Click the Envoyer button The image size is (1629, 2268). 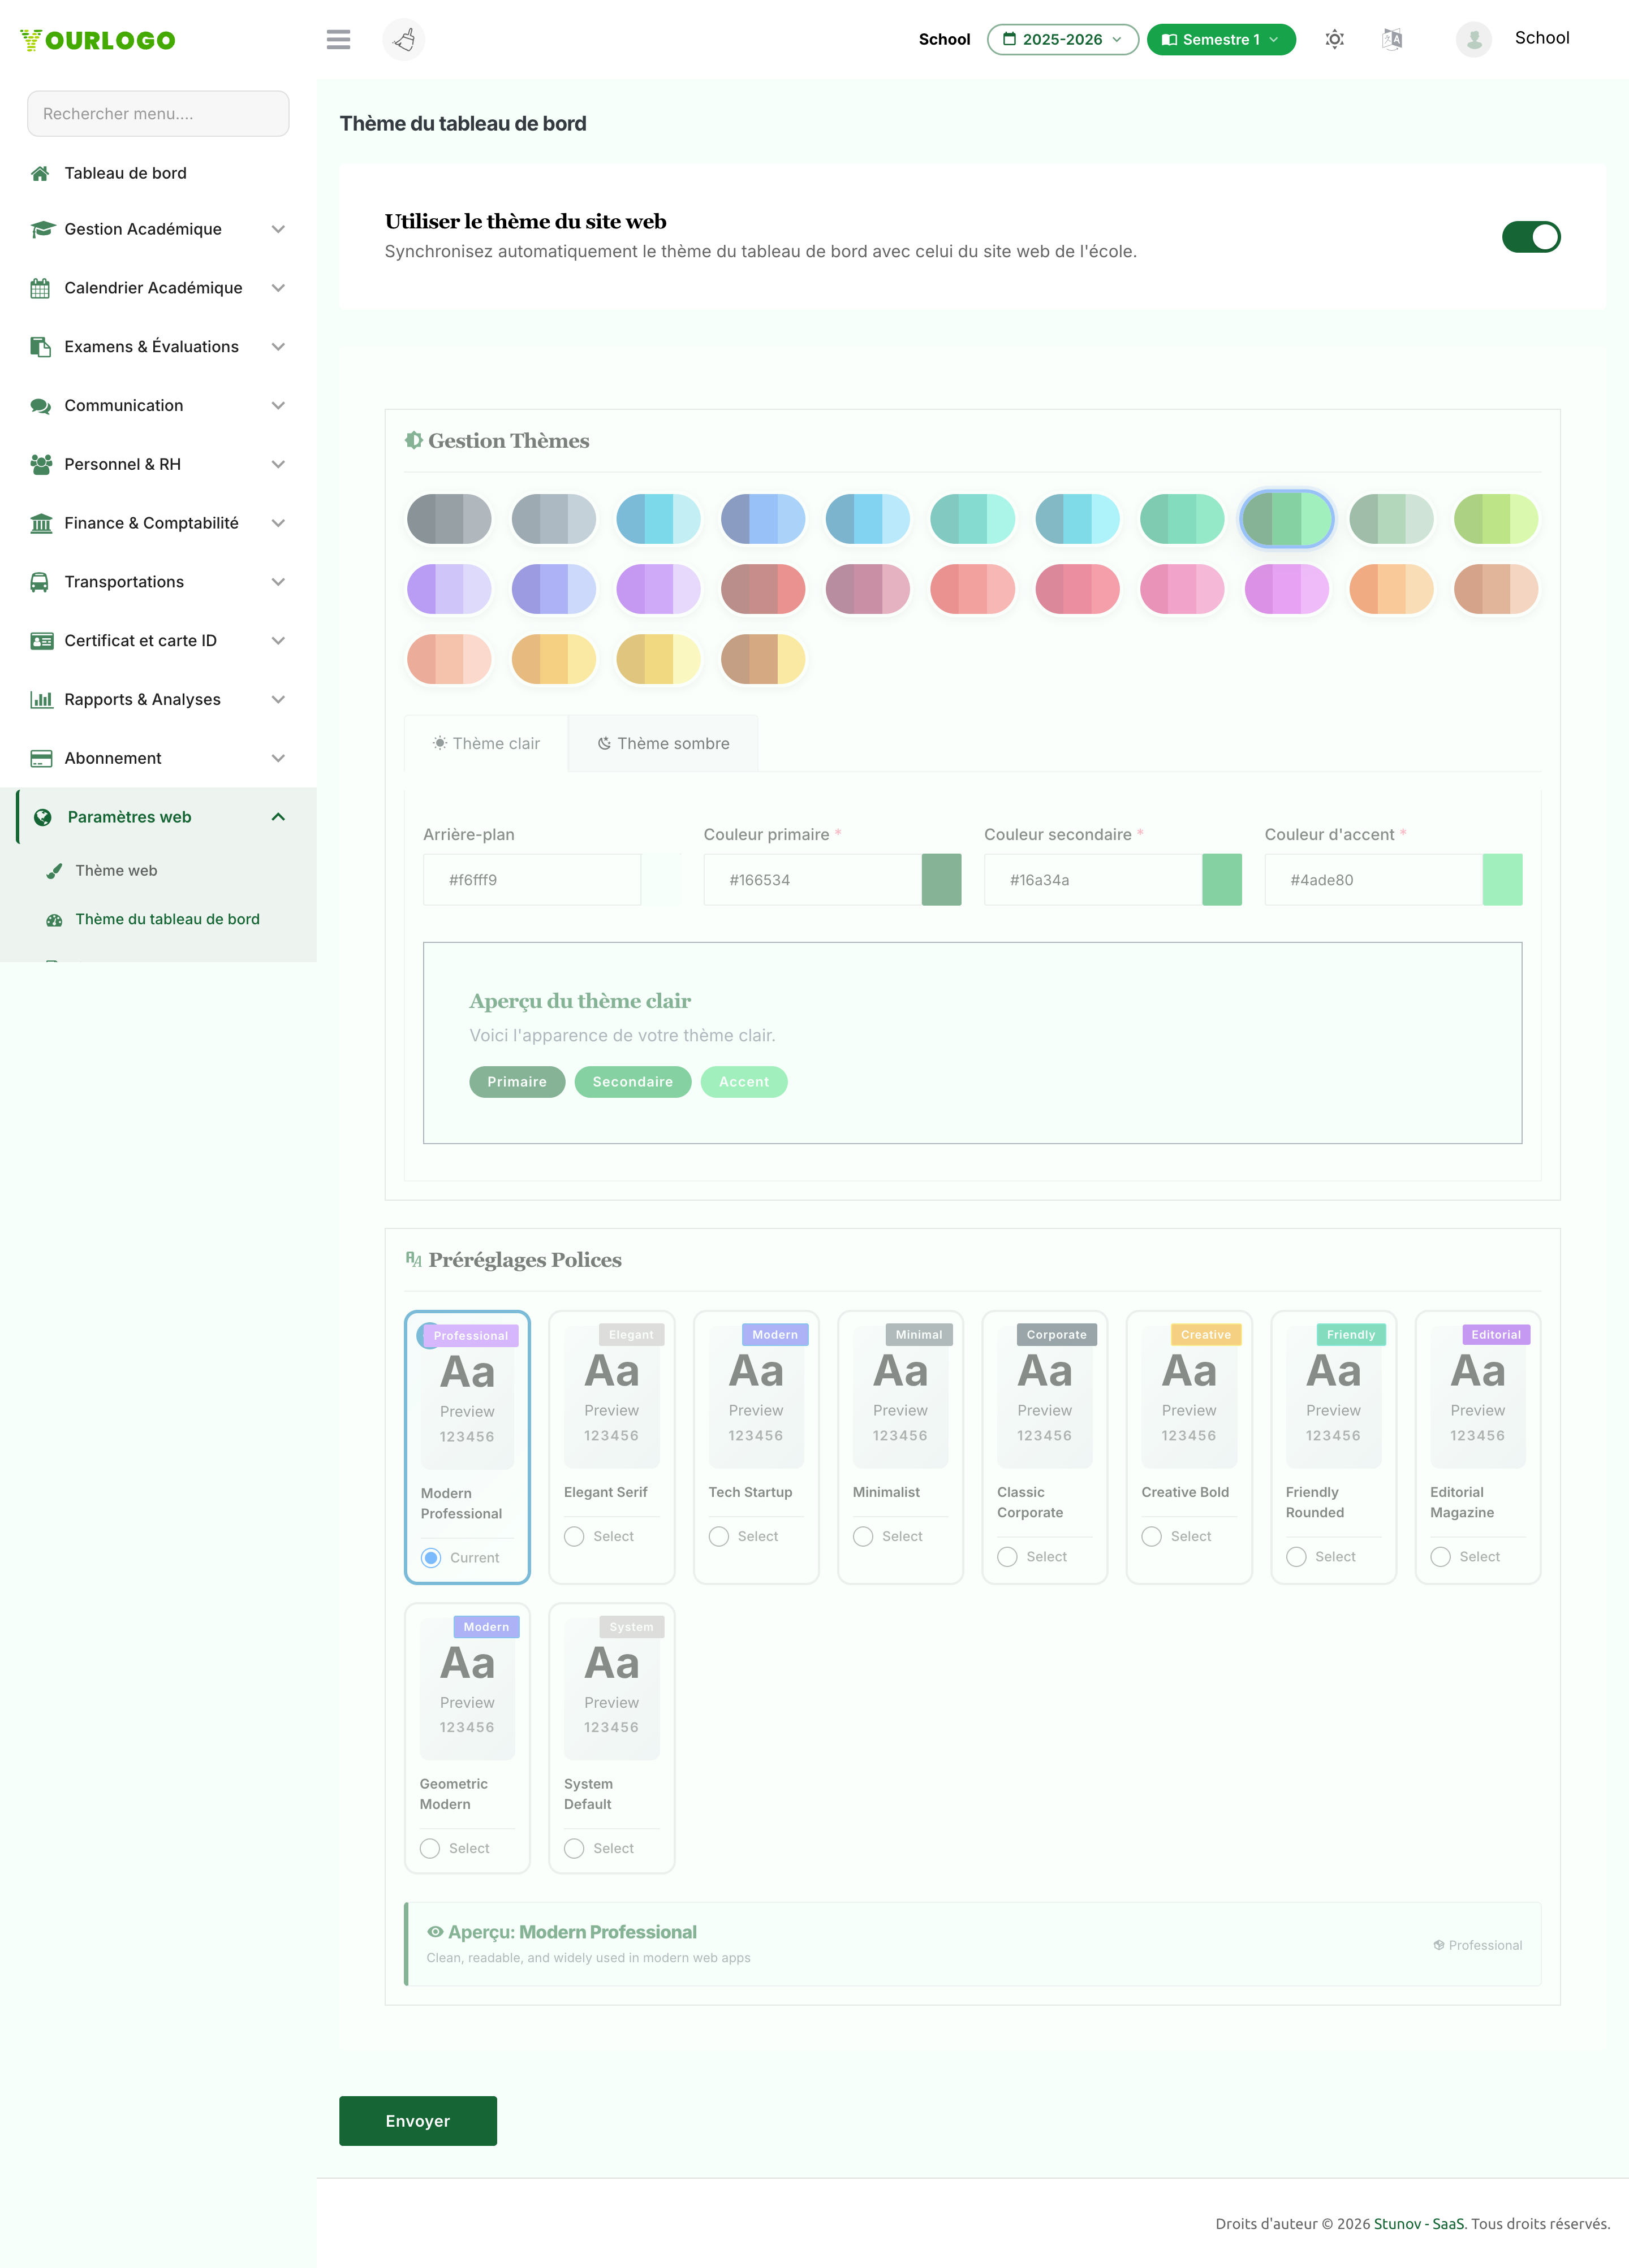(x=418, y=2121)
